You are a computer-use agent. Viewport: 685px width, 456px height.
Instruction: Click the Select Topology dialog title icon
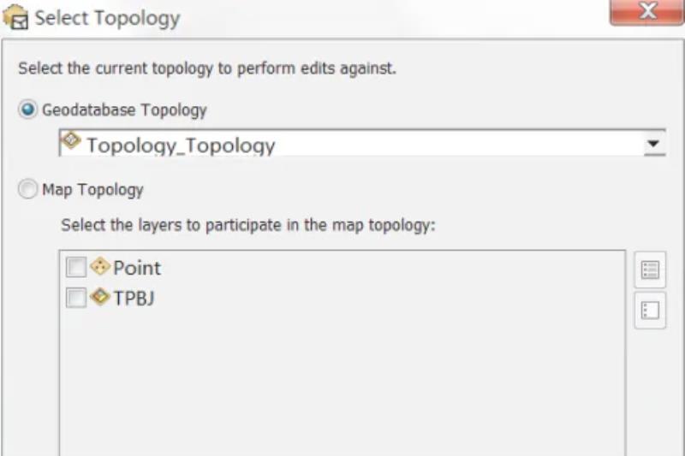point(15,16)
